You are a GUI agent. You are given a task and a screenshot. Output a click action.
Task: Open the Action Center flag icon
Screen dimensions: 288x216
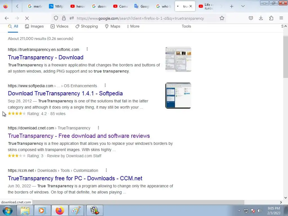click(253, 211)
